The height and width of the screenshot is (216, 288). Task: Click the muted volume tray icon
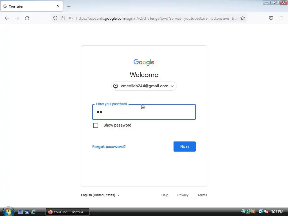(266, 211)
